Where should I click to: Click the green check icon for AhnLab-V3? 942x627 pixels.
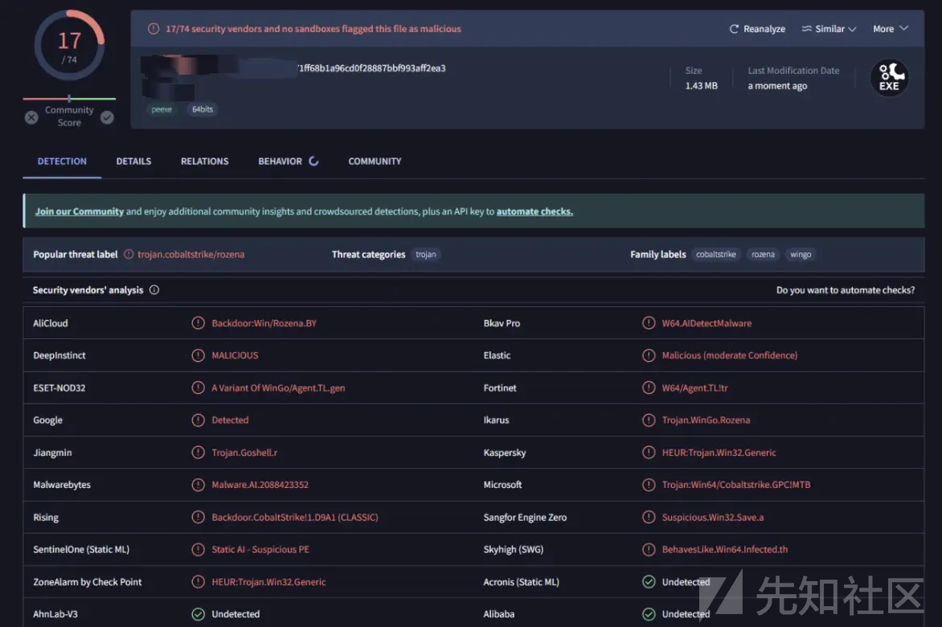point(199,614)
